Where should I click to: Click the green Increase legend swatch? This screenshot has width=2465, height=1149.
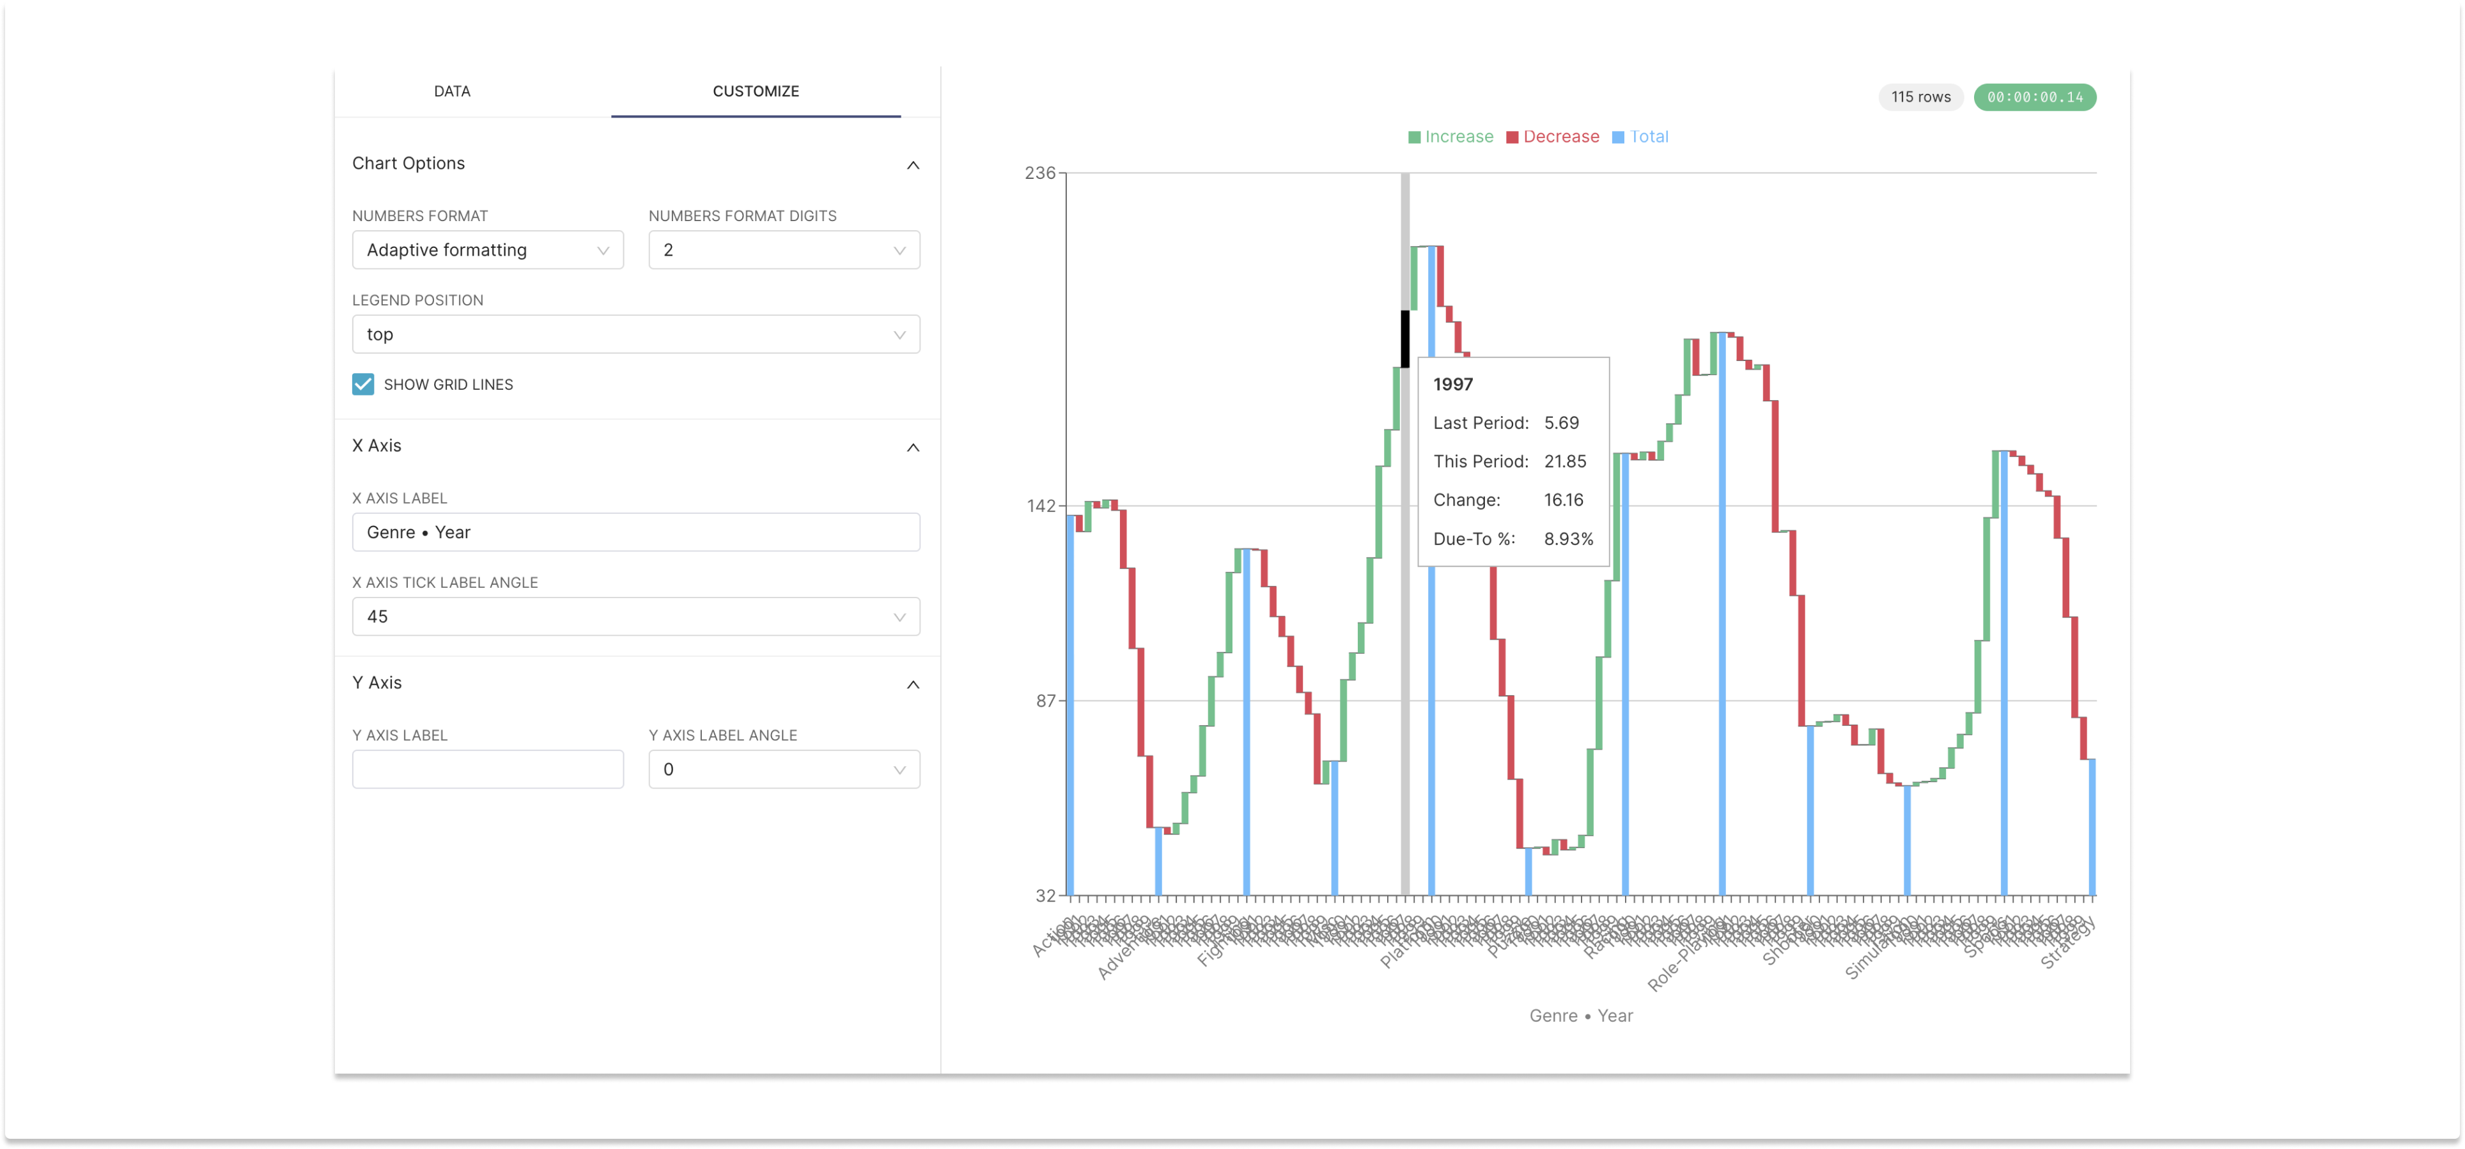[x=1414, y=138]
